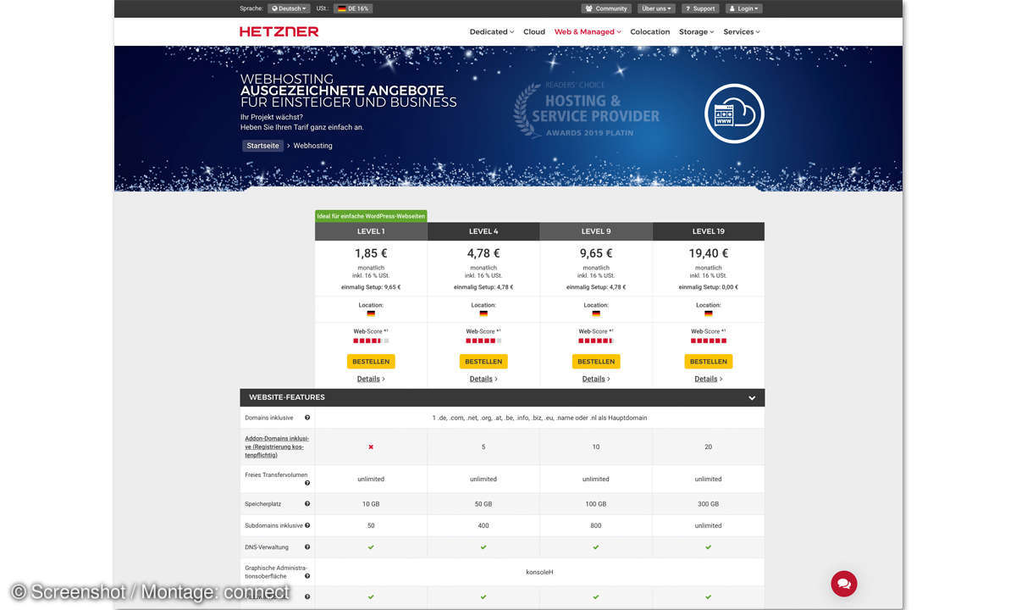Image resolution: width=1016 pixels, height=610 pixels.
Task: Click help icon beside Speicherplatz
Action: 307,503
